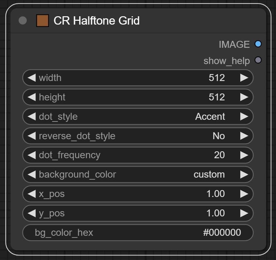Increase x_pos with the right arrow

click(x=244, y=194)
